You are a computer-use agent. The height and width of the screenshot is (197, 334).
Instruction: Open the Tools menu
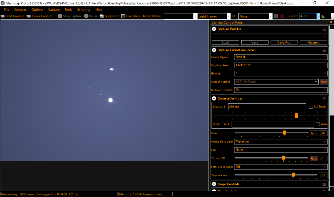pyautogui.click(x=68, y=9)
